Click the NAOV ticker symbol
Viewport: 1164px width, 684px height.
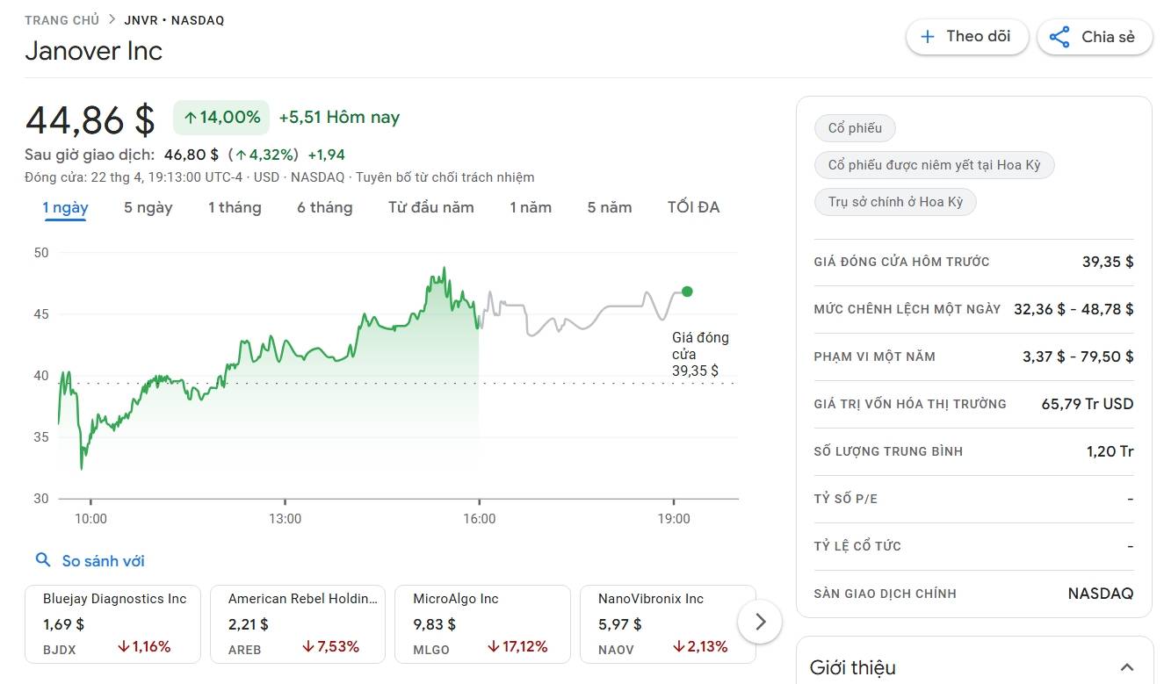[x=617, y=650]
